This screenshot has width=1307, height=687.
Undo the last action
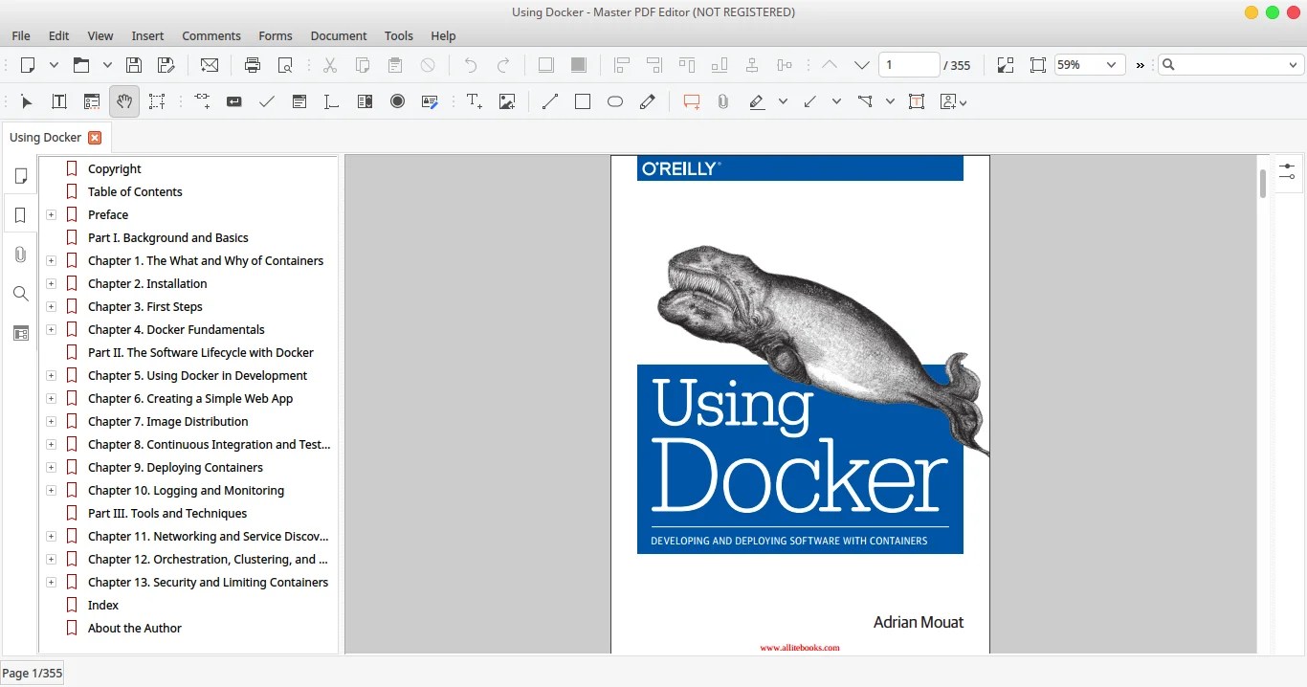click(x=469, y=65)
